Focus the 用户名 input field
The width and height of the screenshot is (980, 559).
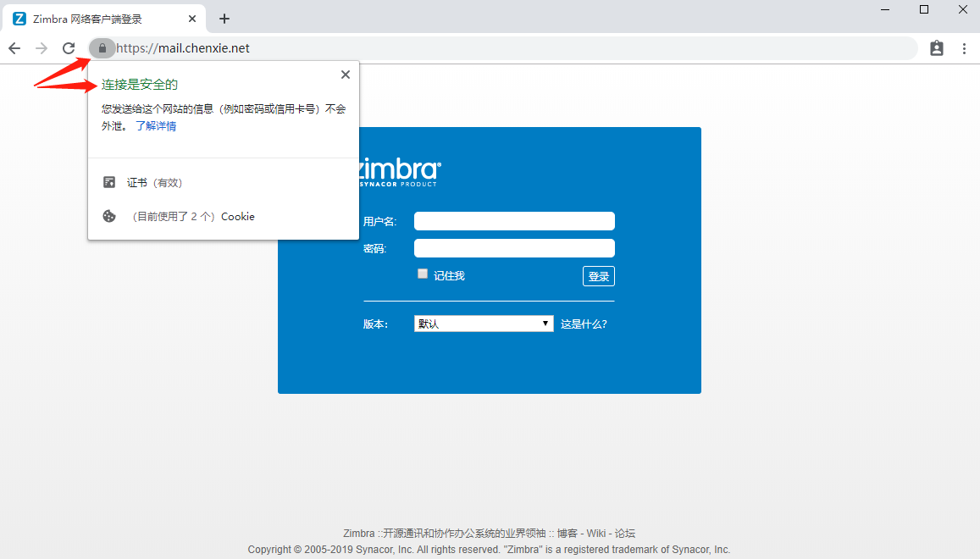coord(514,221)
